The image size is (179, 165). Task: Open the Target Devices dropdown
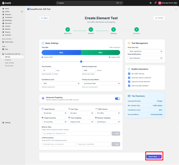tap(54, 113)
